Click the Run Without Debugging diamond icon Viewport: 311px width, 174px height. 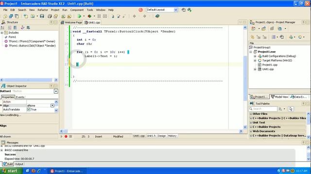point(89,16)
